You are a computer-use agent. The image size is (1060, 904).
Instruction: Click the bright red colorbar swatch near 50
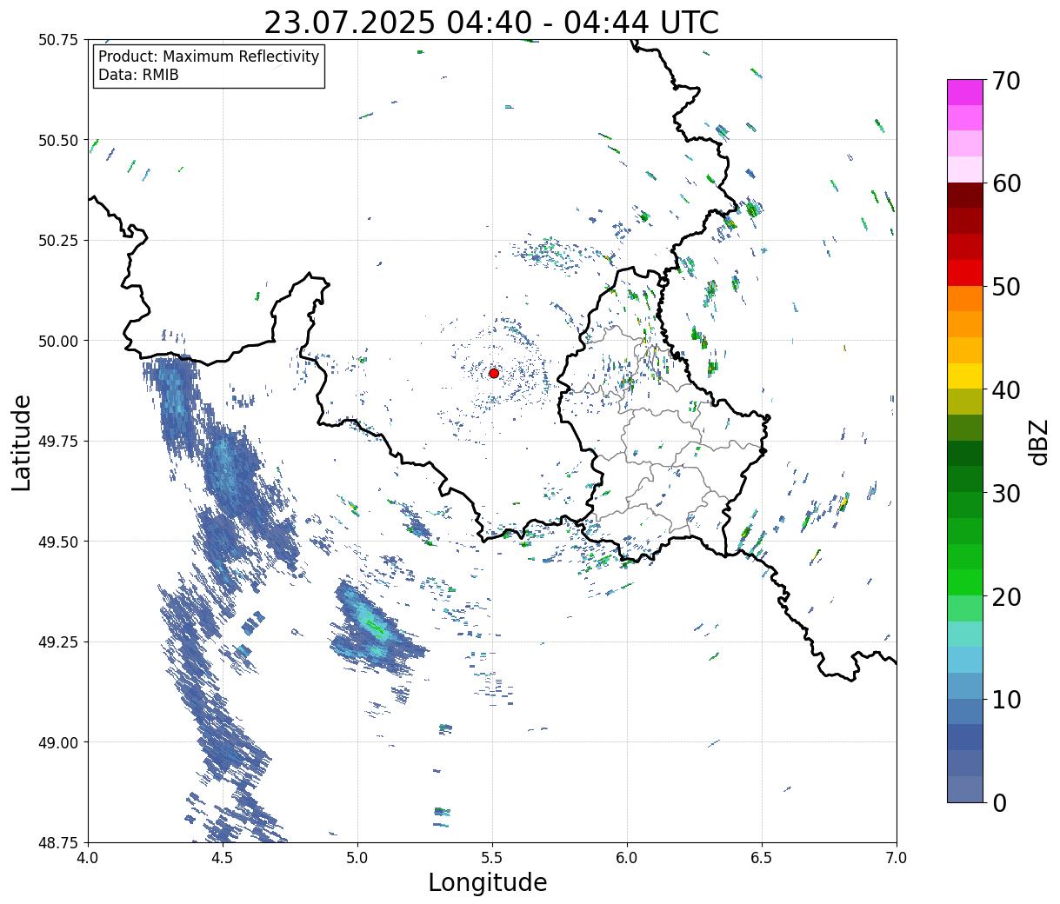(965, 273)
